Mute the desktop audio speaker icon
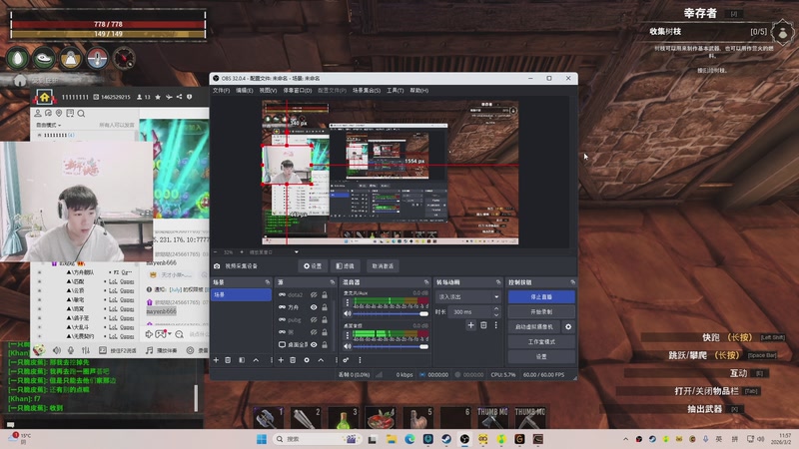 [x=348, y=346]
